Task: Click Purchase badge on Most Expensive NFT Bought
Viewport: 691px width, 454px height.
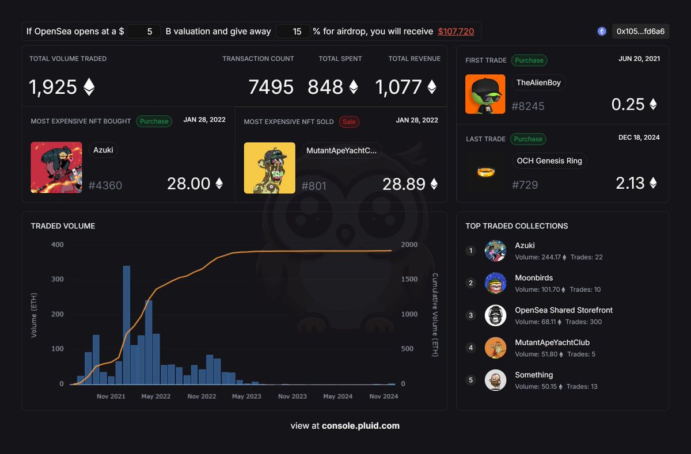Action: (154, 121)
